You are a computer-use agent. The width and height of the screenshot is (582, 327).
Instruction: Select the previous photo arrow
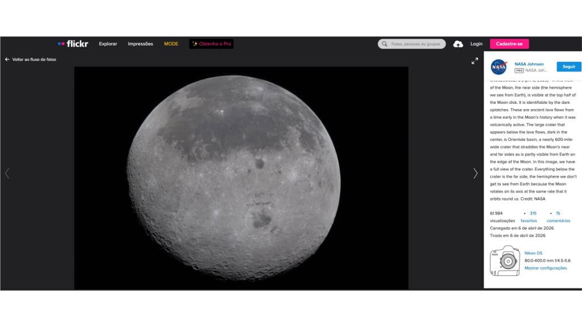pos(7,173)
